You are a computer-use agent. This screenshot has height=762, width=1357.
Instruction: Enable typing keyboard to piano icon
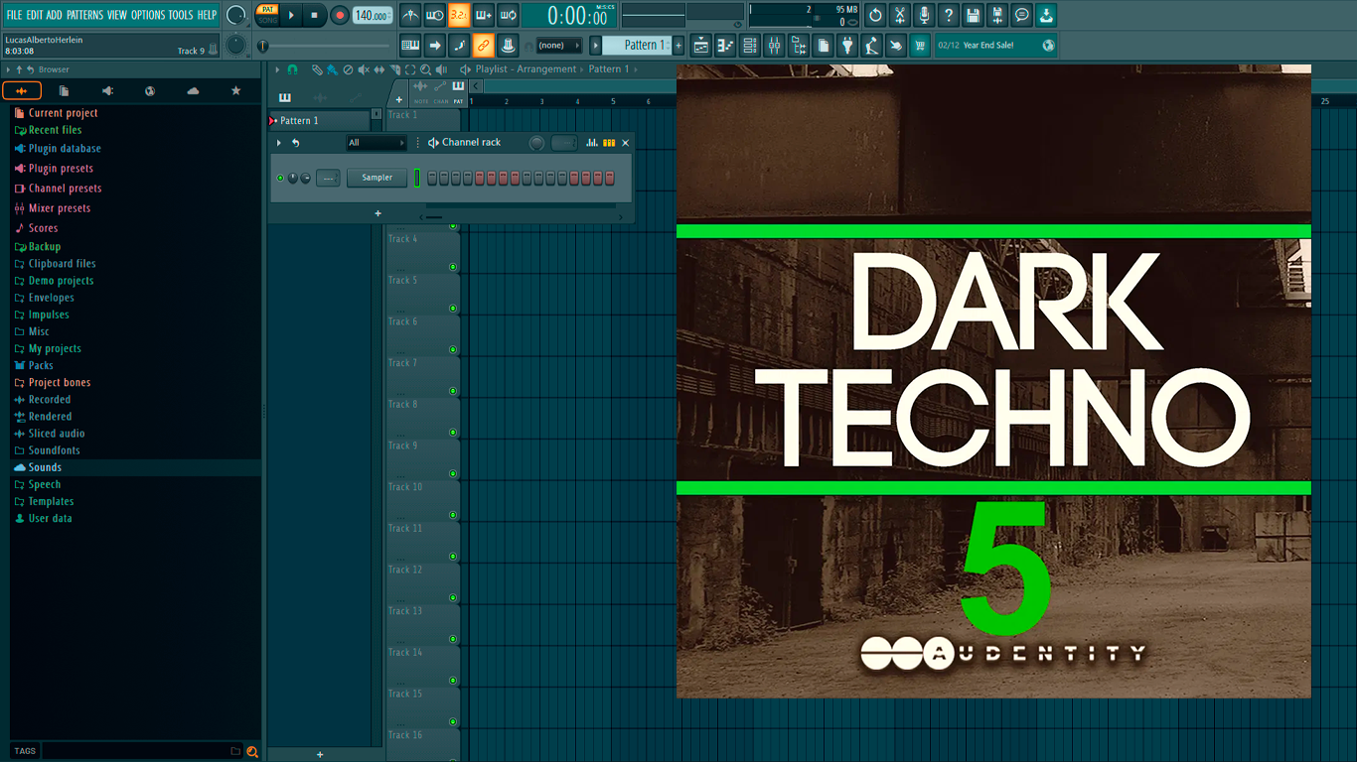coord(410,45)
